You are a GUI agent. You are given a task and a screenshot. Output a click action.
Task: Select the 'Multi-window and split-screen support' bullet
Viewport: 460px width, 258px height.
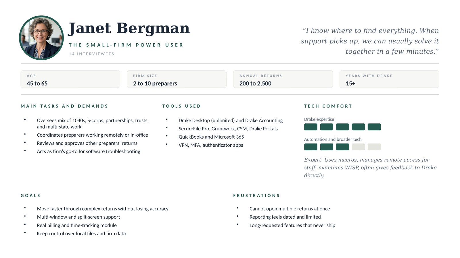pos(78,217)
